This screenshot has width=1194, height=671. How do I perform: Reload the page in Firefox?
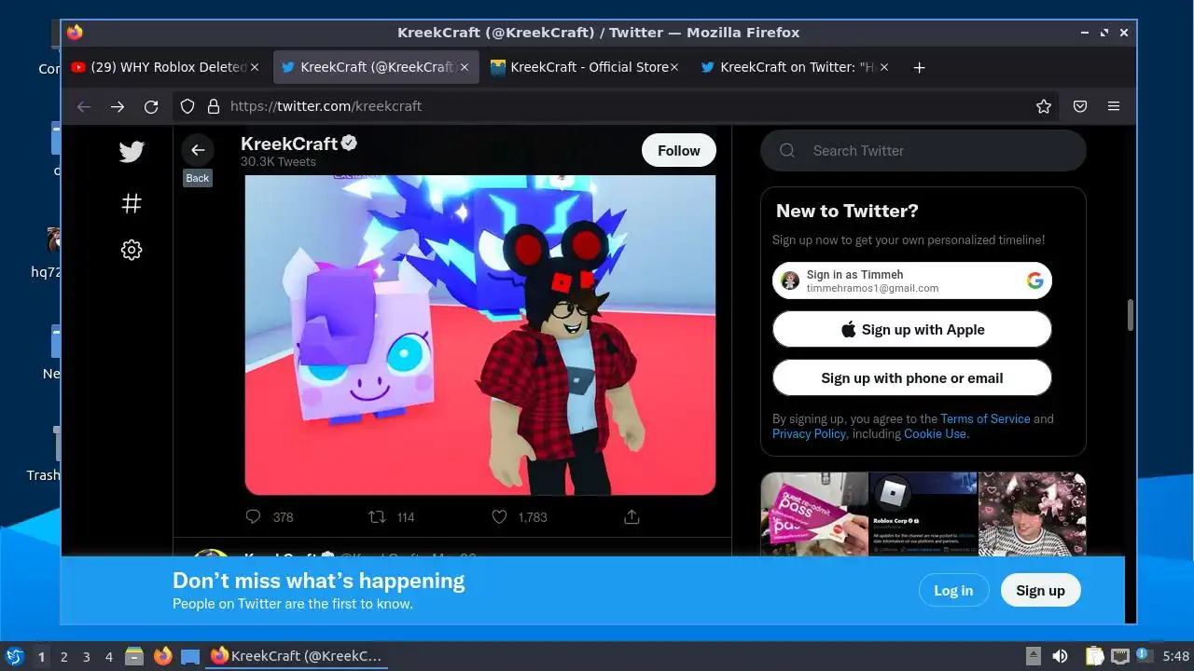pos(151,106)
